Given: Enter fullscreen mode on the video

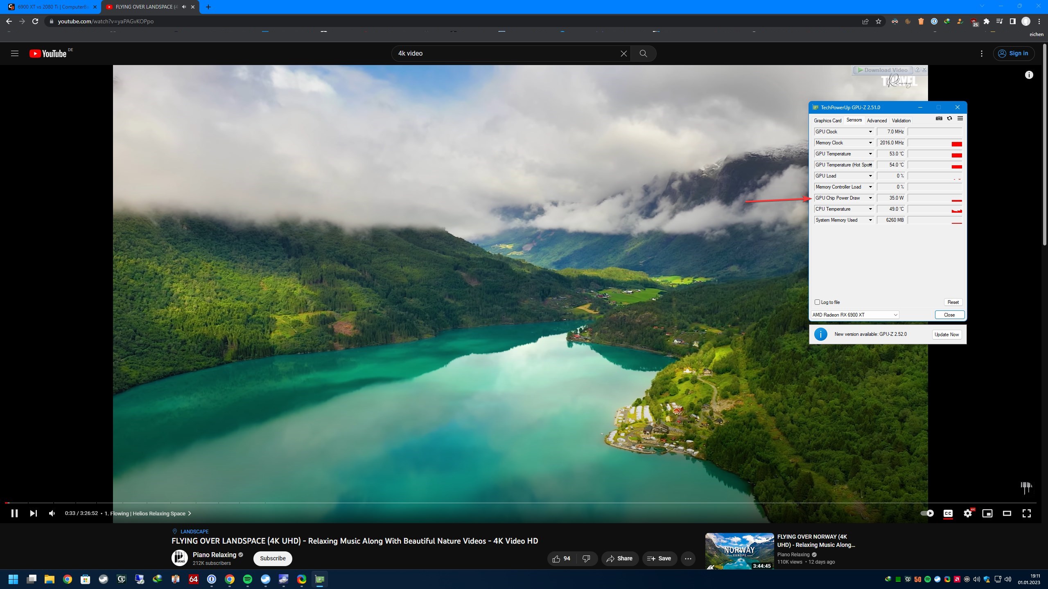Looking at the screenshot, I should [1026, 513].
